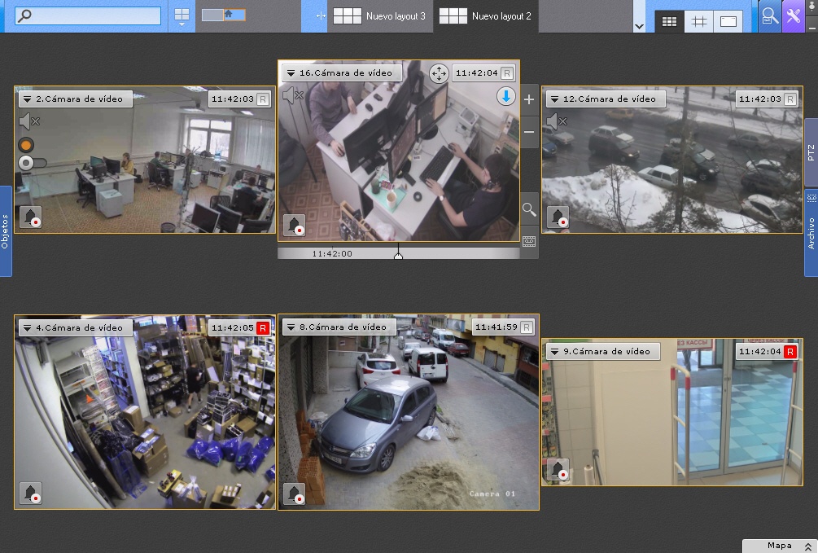Click the blue download arrow on camera 16
Screen dimensions: 818x553
(x=505, y=97)
